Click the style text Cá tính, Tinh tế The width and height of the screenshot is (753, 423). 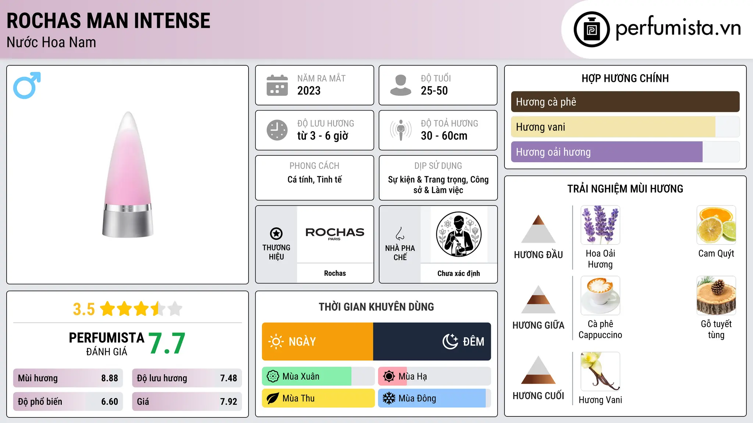pyautogui.click(x=315, y=180)
